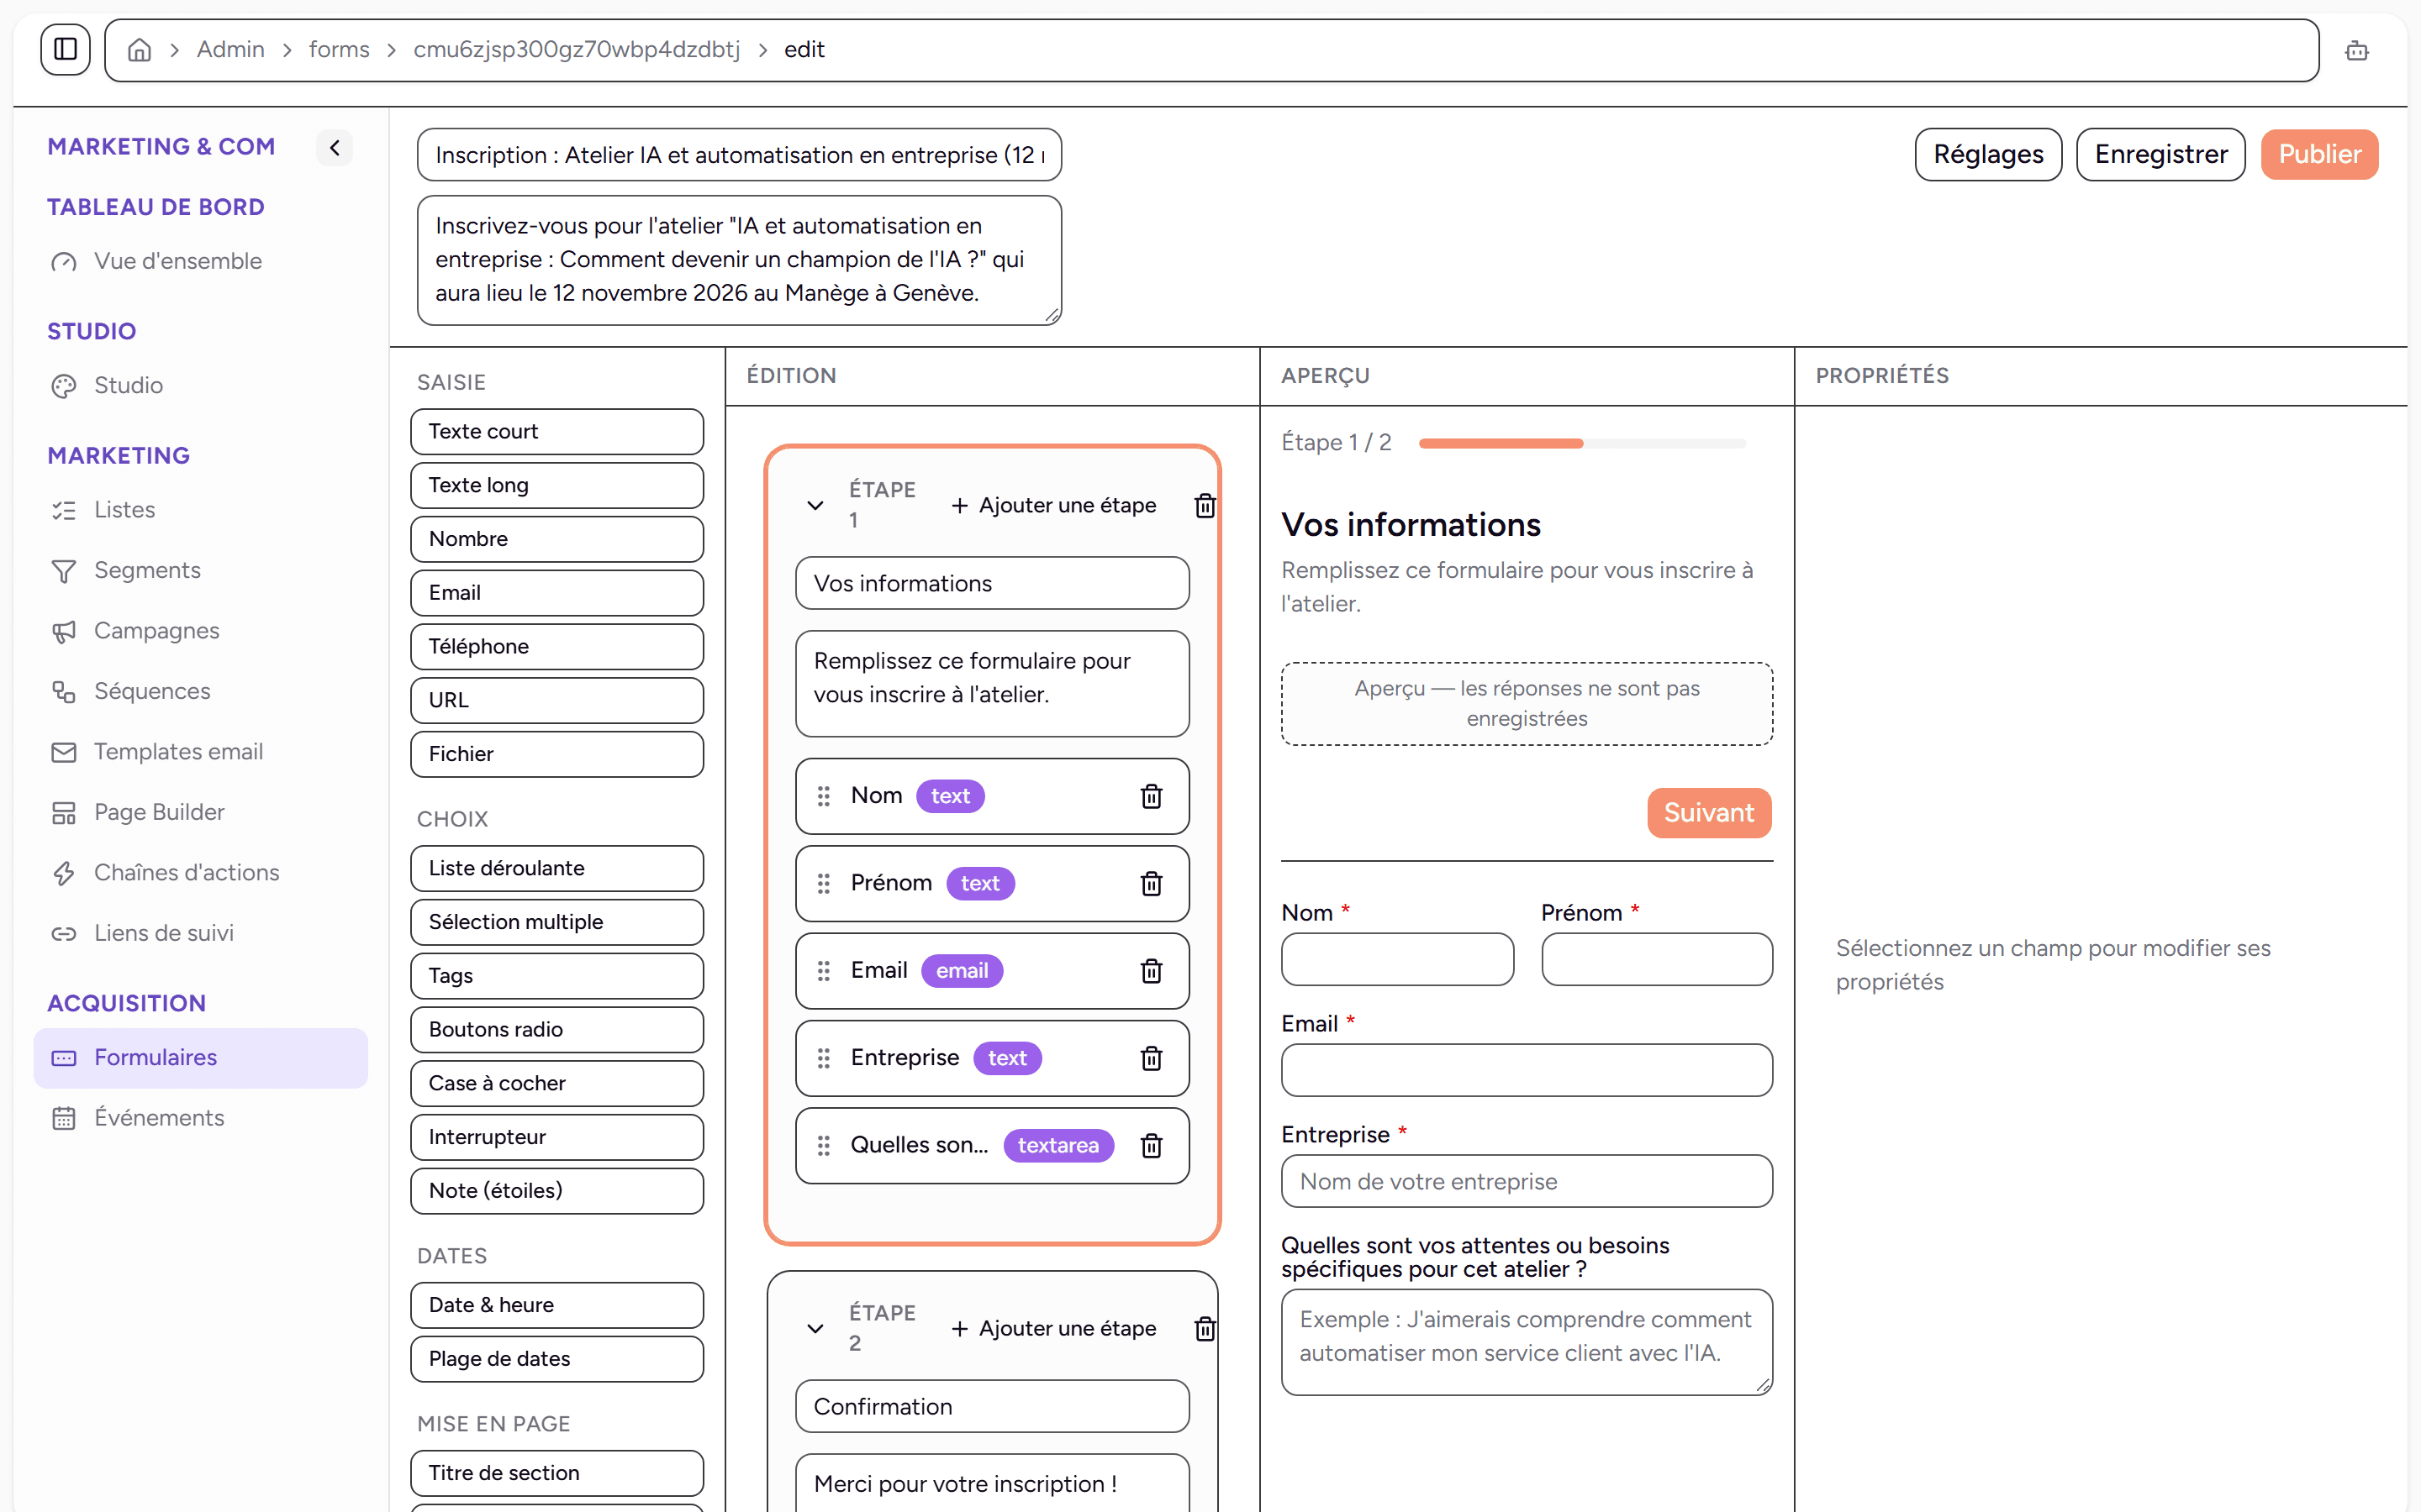2421x1512 pixels.
Task: Delete the Entreprise field
Action: pyautogui.click(x=1152, y=1058)
